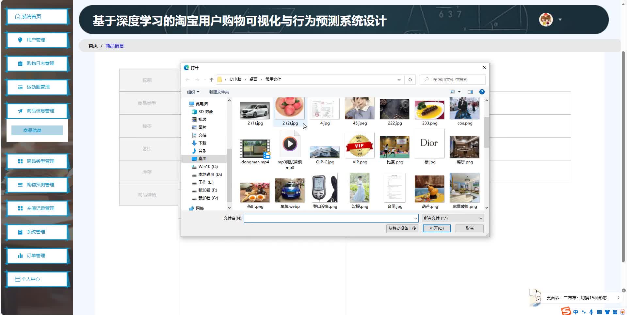Select 购物预测管理 in the sidebar menu
Viewport: 627px width, 315px height.
pyautogui.click(x=37, y=185)
